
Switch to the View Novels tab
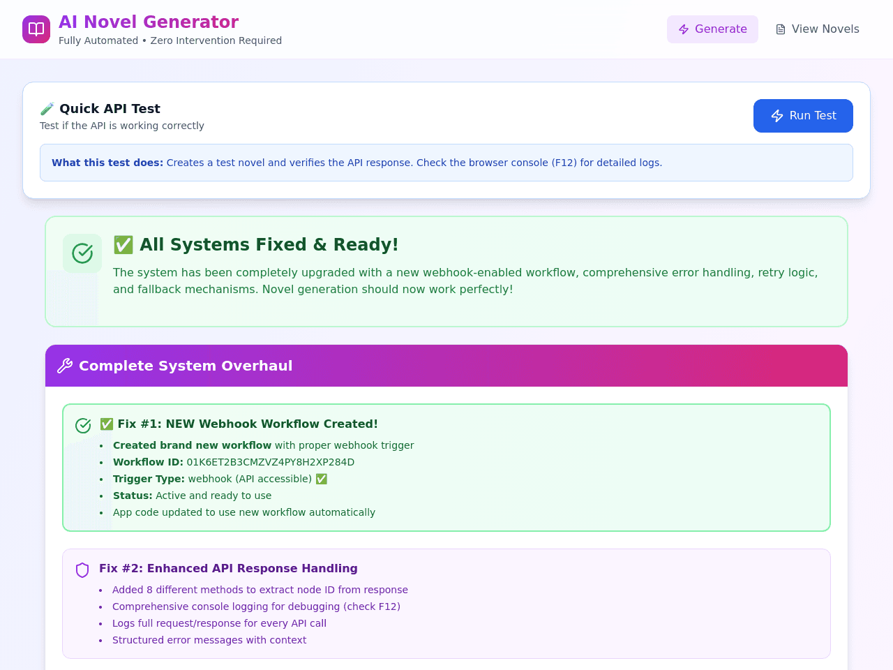817,29
